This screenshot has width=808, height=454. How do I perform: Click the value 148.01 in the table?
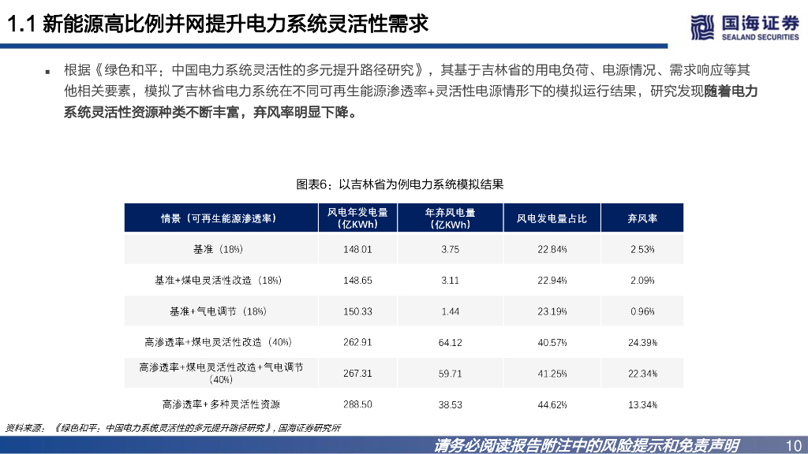357,247
